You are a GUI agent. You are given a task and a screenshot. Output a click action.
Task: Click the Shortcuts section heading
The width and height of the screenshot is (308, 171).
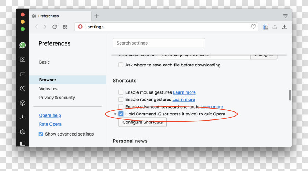[x=125, y=81]
